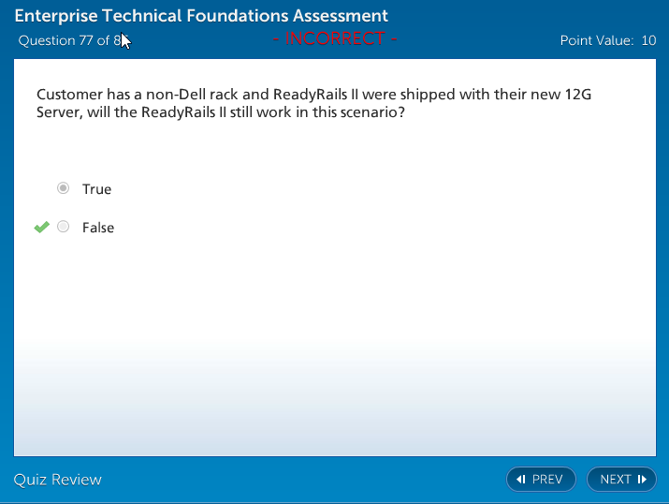The image size is (669, 504).
Task: Click the question's second line starting "Server"
Action: [221, 111]
